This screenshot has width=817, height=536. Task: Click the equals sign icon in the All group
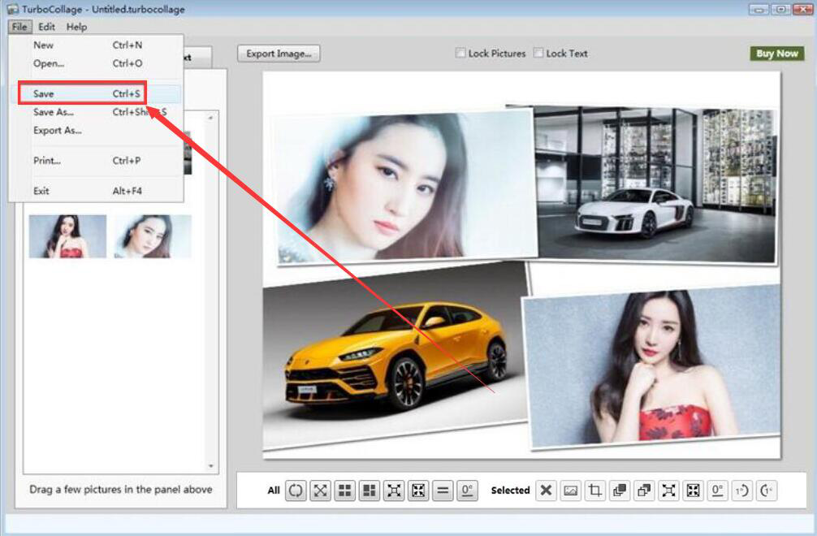pyautogui.click(x=443, y=491)
